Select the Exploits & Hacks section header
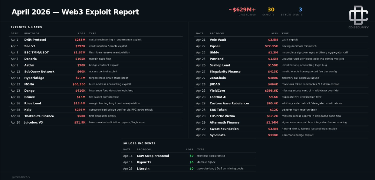This screenshot has height=180, width=375. 26,27
